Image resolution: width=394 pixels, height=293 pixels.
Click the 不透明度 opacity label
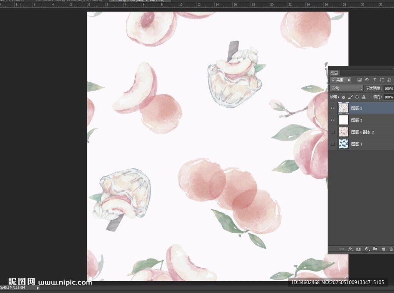coord(374,88)
